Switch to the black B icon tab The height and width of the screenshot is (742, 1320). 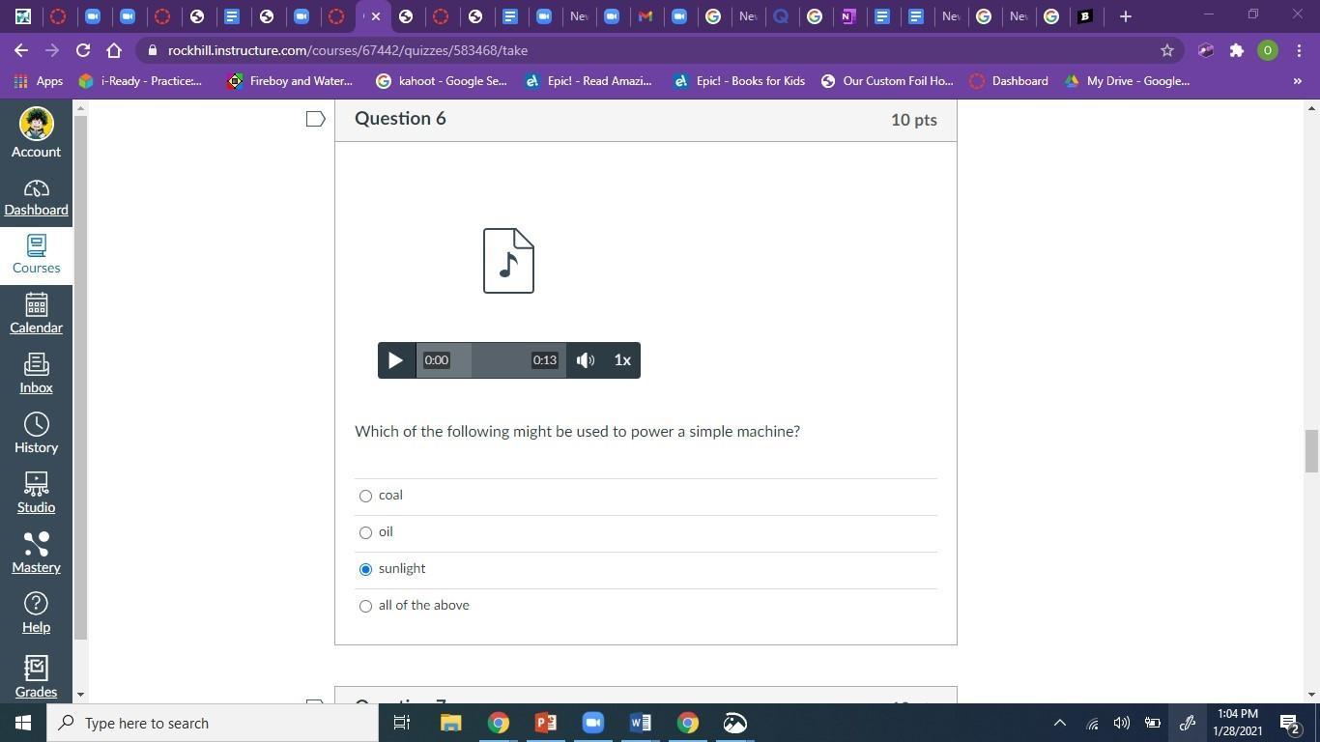[x=1084, y=16]
